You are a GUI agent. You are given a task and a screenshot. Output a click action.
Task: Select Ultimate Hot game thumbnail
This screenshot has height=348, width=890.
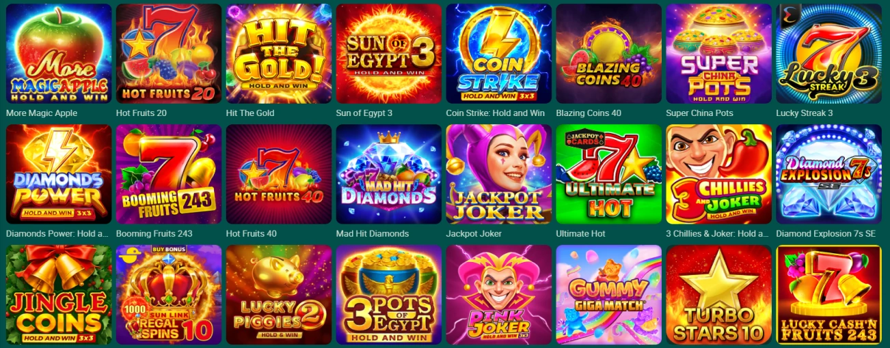609,174
